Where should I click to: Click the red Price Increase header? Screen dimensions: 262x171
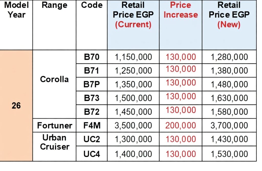click(x=181, y=10)
